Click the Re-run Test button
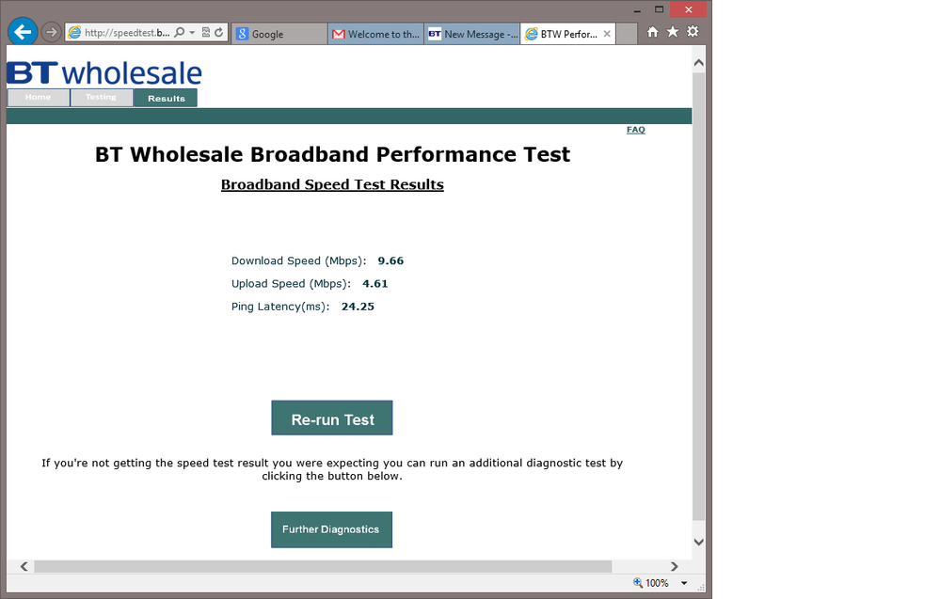The height and width of the screenshot is (599, 940). (332, 418)
